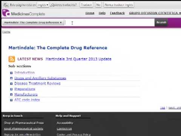Open 'Shop at Pharmaceutical Press' footer link
The image size is (181, 136).
coord(24,123)
